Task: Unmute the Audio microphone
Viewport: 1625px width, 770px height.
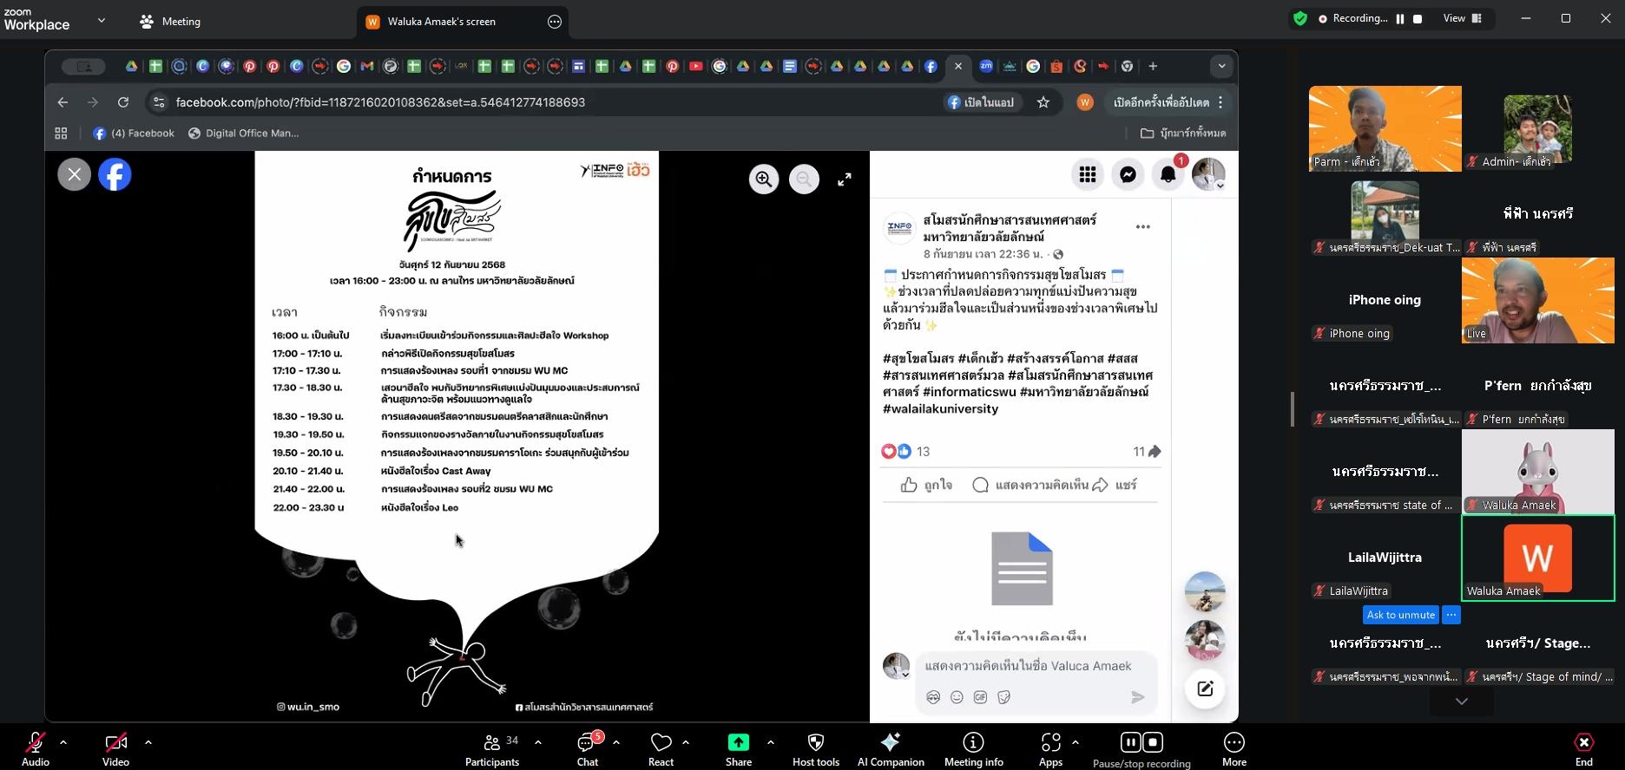Action: pos(36,749)
